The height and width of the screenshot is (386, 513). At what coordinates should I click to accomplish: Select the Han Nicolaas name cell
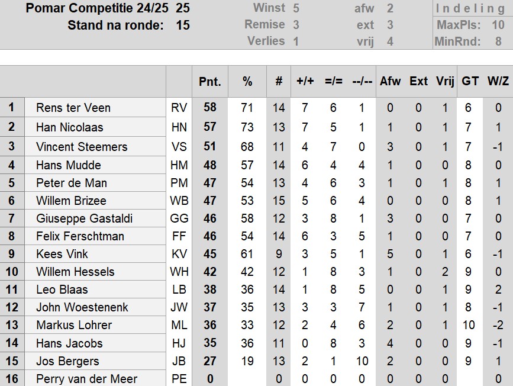click(95, 127)
